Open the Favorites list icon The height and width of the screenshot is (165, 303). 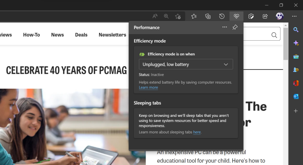(x=194, y=16)
